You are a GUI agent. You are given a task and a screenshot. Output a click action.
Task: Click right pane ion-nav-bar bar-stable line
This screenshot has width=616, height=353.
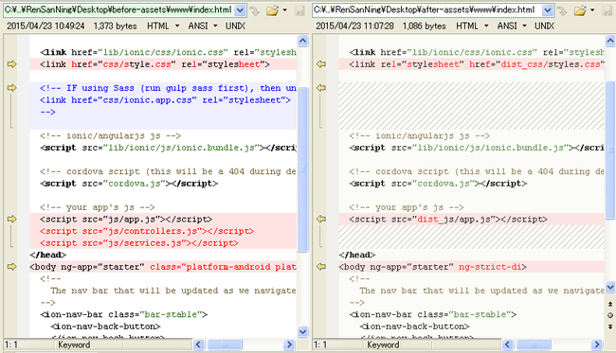432,314
